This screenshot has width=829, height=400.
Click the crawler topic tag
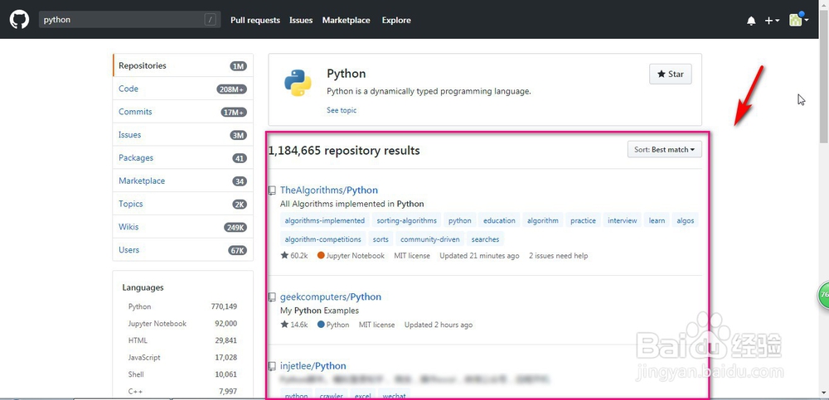tap(331, 396)
